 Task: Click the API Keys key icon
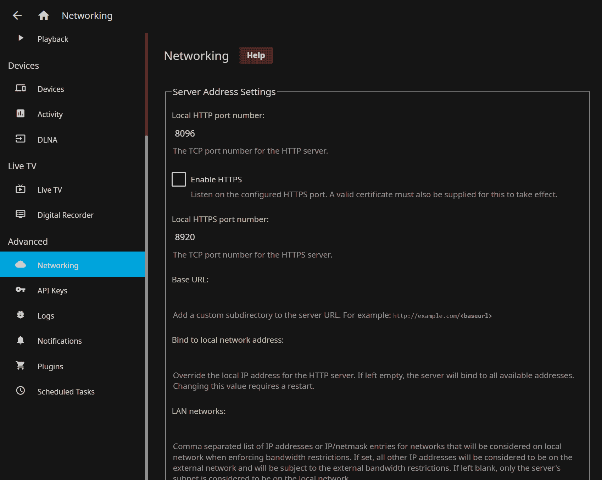click(x=21, y=290)
